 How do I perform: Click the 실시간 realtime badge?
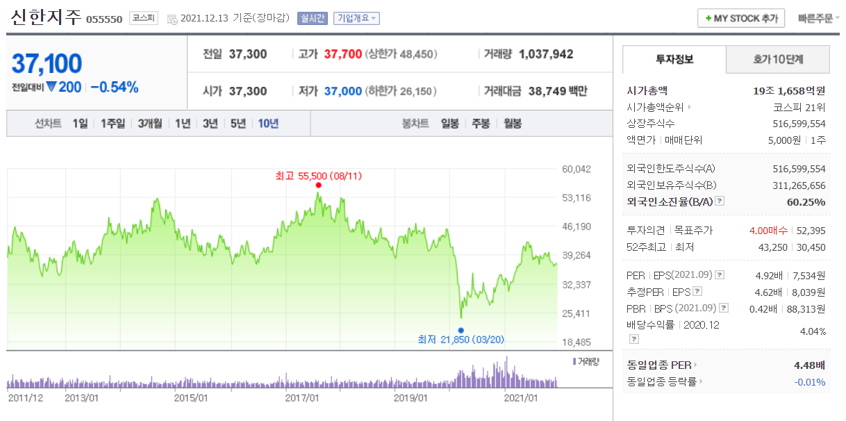click(312, 18)
